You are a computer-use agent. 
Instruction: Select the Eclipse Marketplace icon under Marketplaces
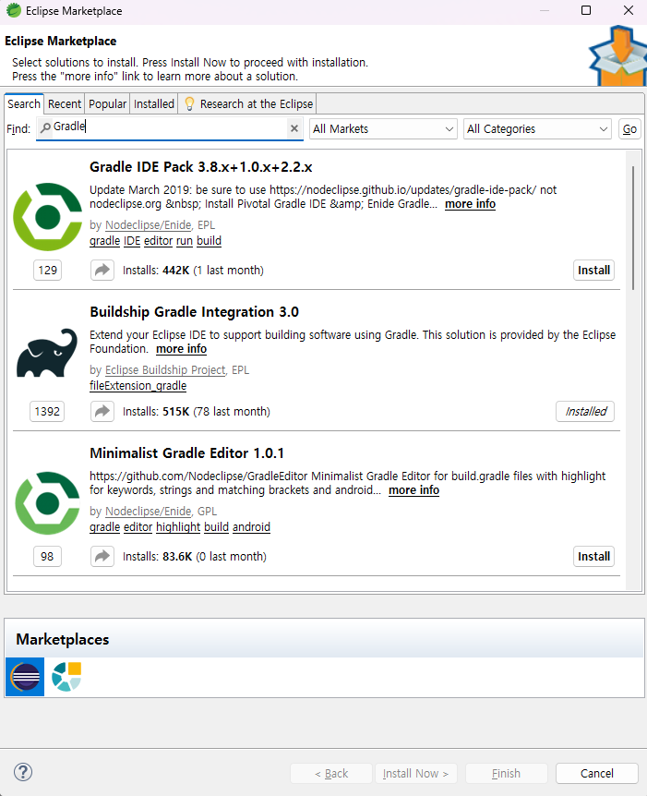point(25,677)
